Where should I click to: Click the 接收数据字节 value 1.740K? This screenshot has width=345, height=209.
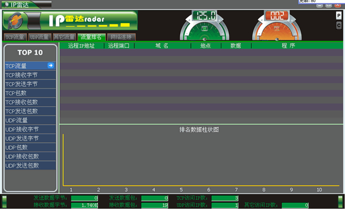85,206
